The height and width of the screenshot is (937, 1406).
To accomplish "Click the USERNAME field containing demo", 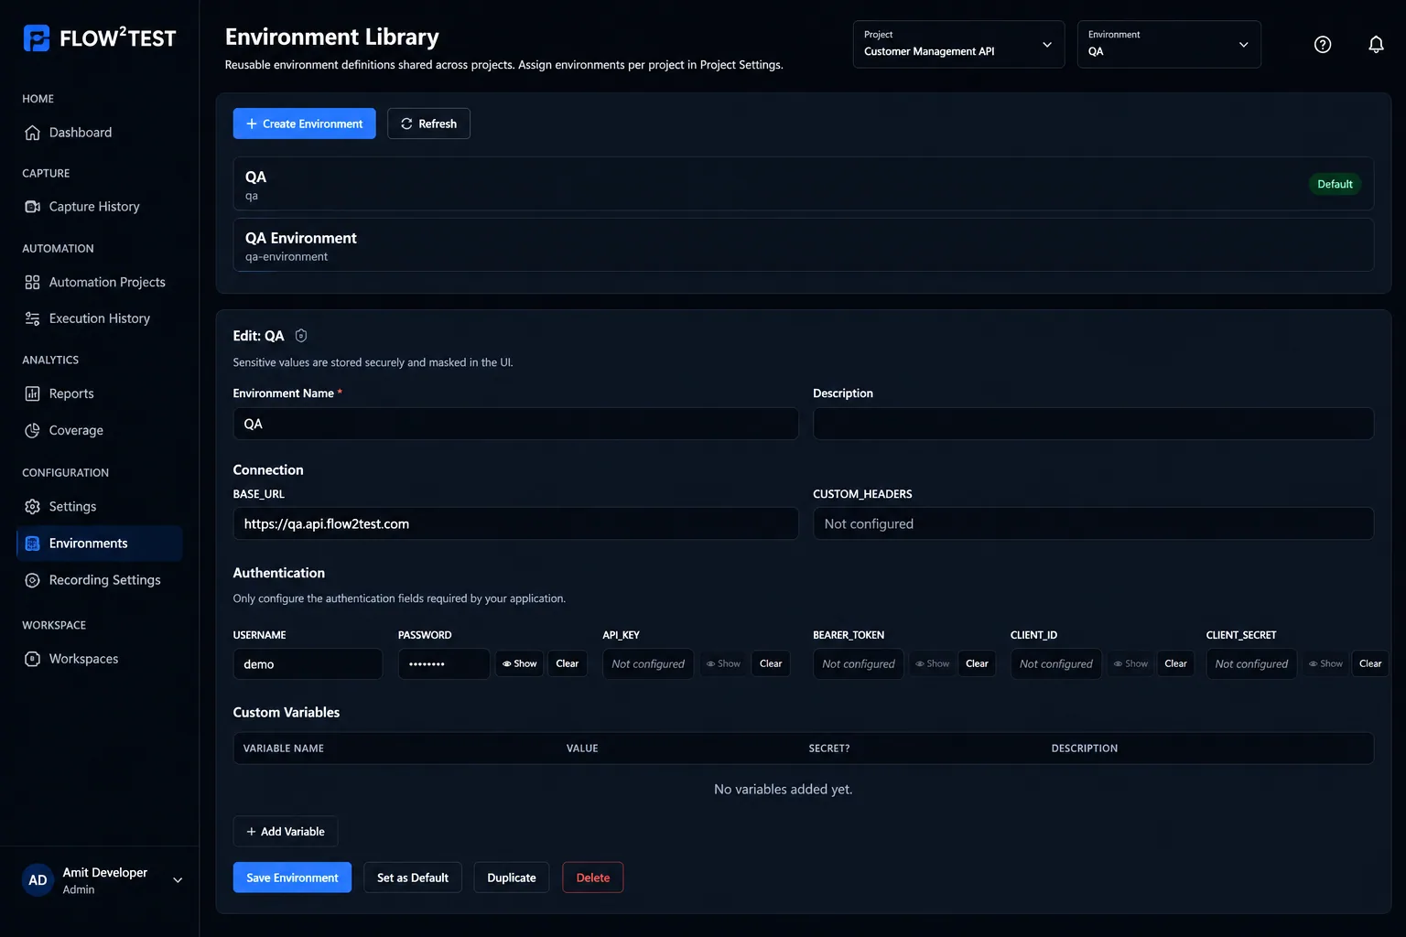I will pos(308,663).
